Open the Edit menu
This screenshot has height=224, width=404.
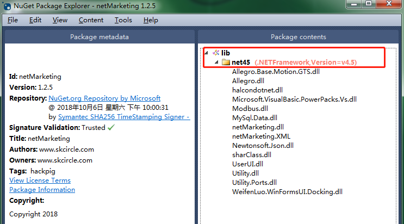[x=35, y=20]
